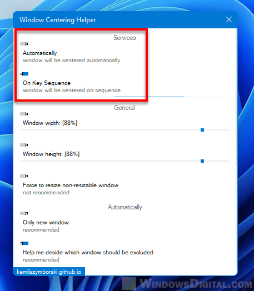Select the 'Automatically' service label
The width and height of the screenshot is (254, 291).
pos(39,53)
